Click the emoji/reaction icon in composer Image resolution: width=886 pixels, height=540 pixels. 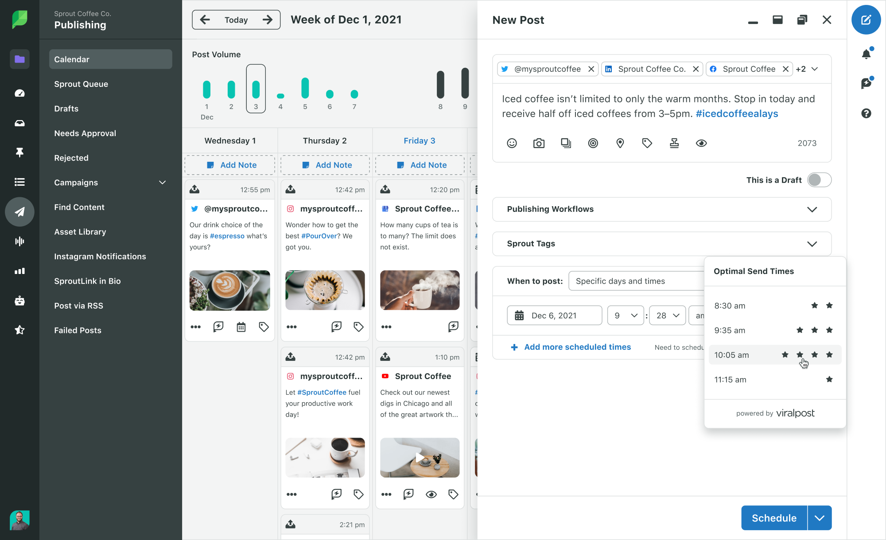click(512, 142)
